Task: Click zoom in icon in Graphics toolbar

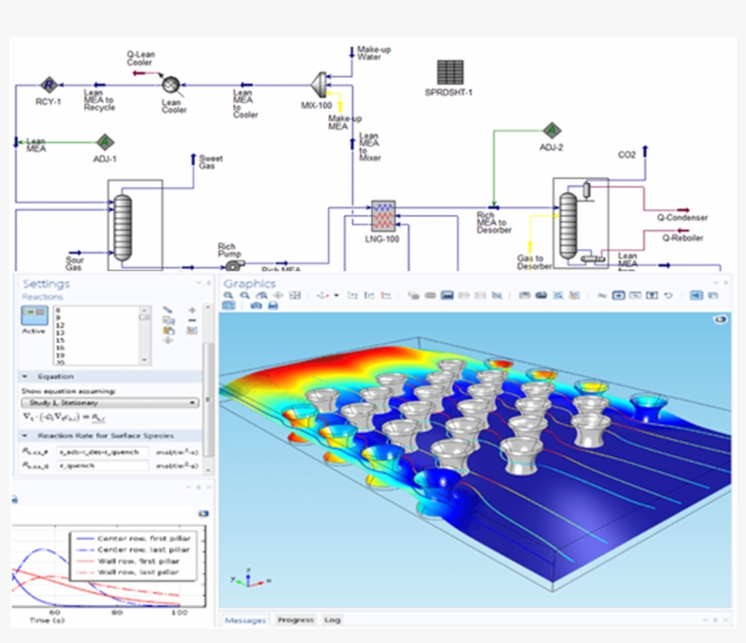Action: point(230,296)
